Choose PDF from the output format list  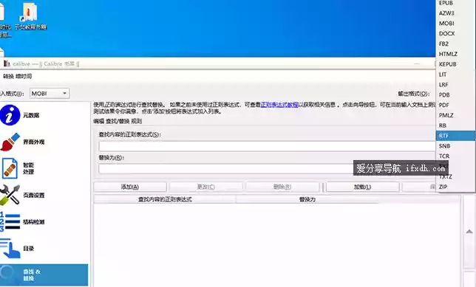coord(455,106)
